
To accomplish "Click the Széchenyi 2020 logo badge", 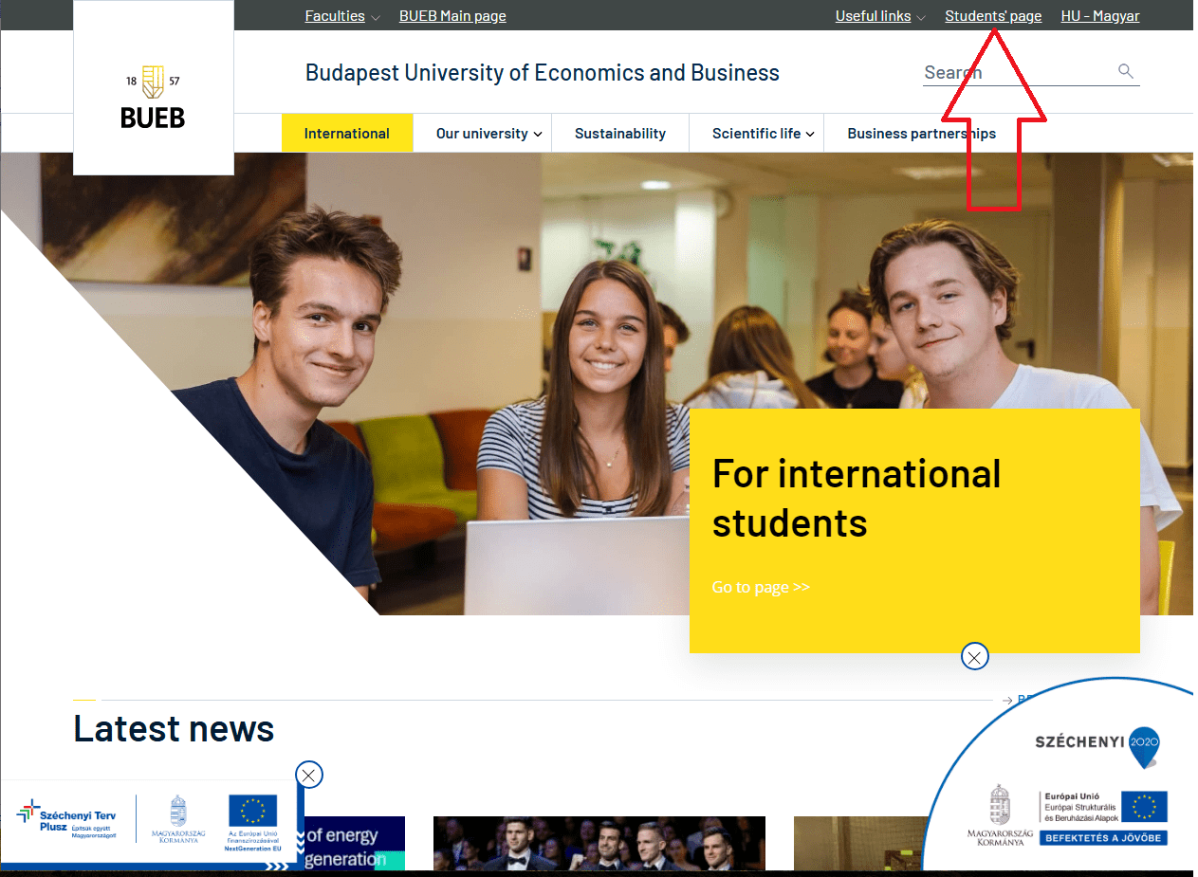I will coord(1097,743).
